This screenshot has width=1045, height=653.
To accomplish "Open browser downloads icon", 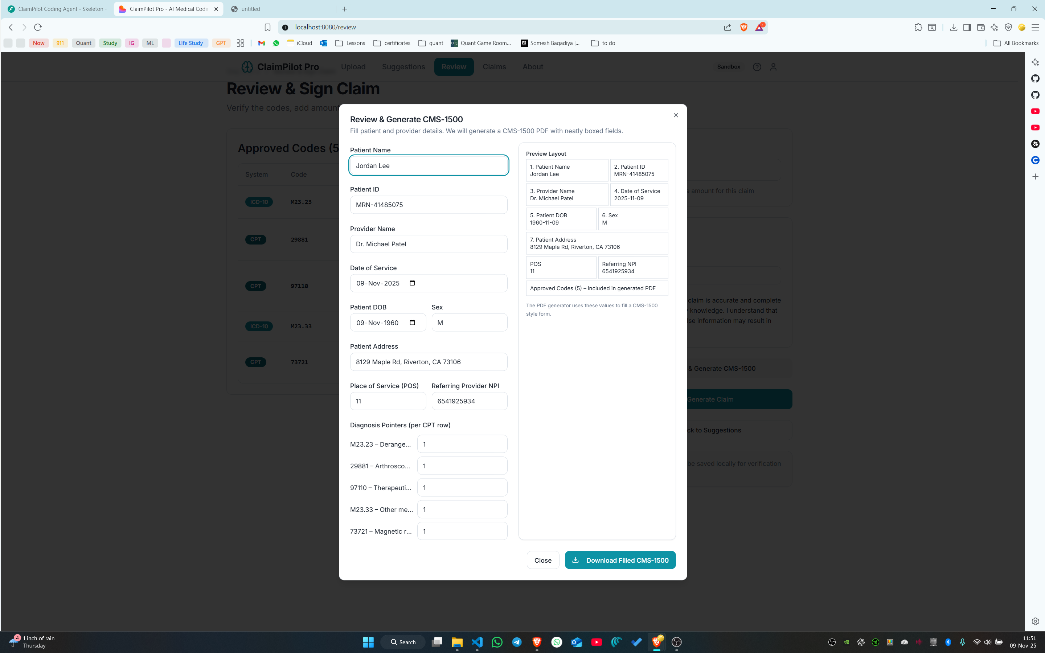I will coord(954,27).
